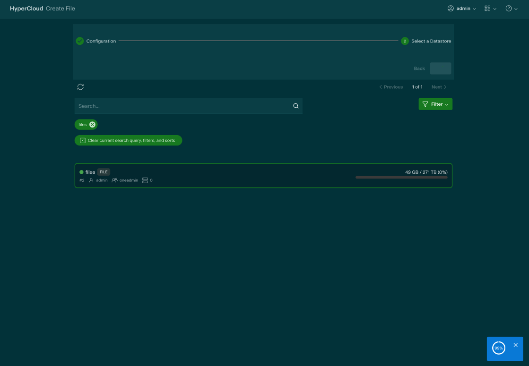Click the admin user avatar icon
529x366 pixels.
(x=451, y=9)
